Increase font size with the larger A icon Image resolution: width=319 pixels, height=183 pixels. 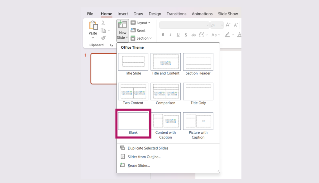228,25
